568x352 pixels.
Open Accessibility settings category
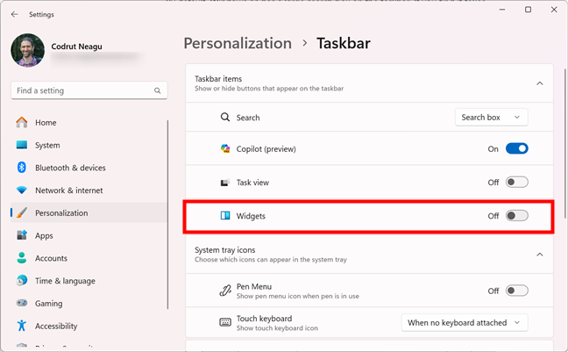tap(89, 326)
